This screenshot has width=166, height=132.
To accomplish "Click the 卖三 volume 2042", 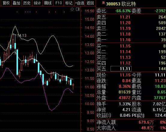I will 161,28.
